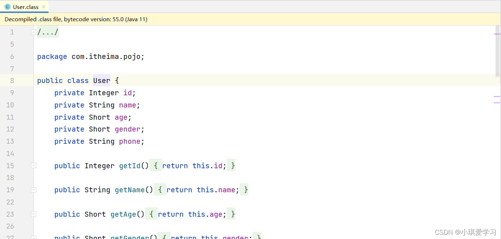The width and height of the screenshot is (501, 239).
Task: Click the getAge method name
Action: (123, 214)
